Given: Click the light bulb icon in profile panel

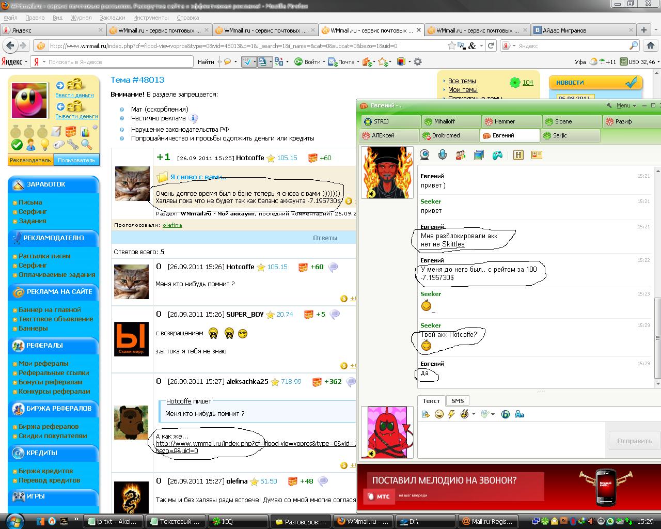Looking at the screenshot, I should 45,145.
